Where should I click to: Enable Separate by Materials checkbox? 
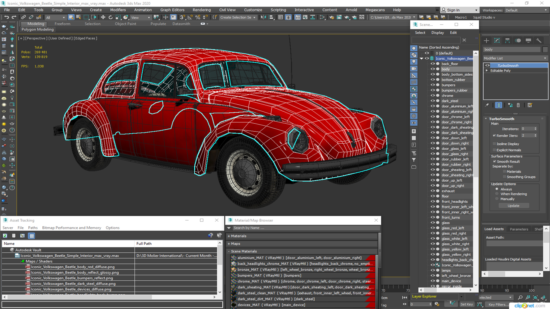pos(504,172)
